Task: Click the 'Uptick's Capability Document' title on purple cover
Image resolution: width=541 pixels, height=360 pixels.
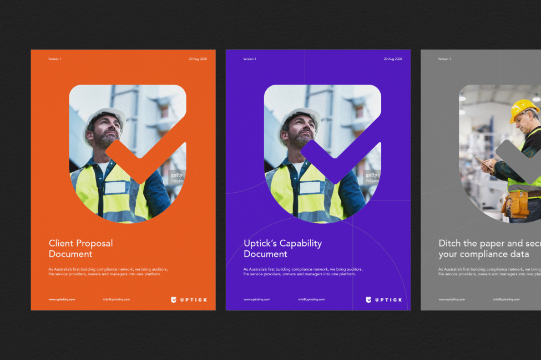Action: click(282, 248)
